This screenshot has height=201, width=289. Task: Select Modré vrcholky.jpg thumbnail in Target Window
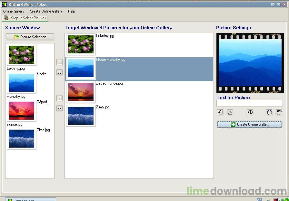(81, 68)
